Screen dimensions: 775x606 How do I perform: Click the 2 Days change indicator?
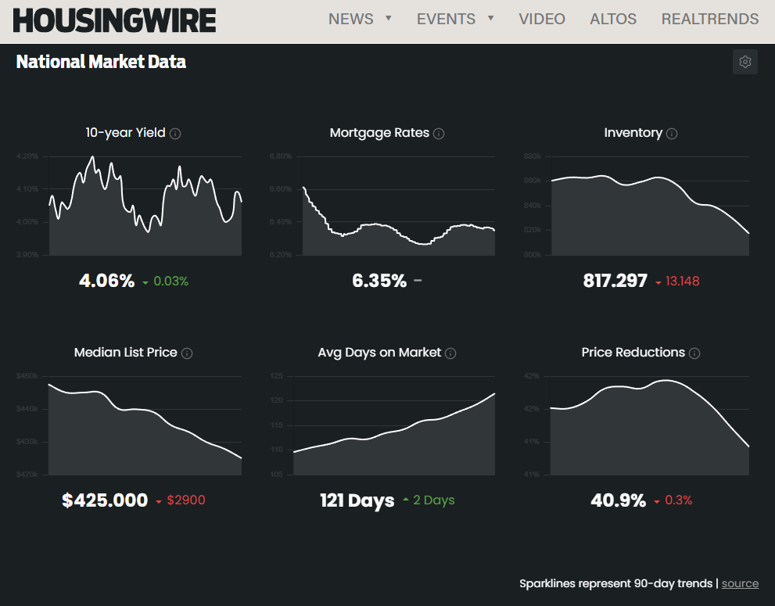433,500
